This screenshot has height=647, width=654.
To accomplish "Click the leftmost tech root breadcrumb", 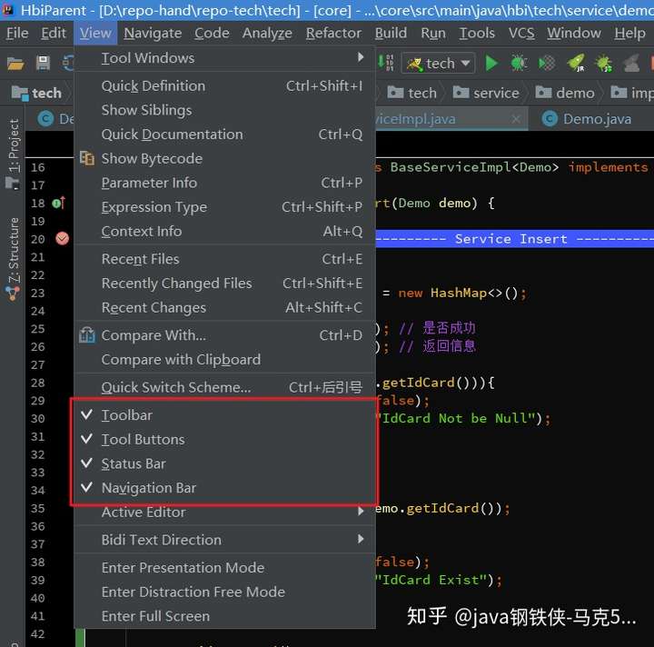I will 36,93.
